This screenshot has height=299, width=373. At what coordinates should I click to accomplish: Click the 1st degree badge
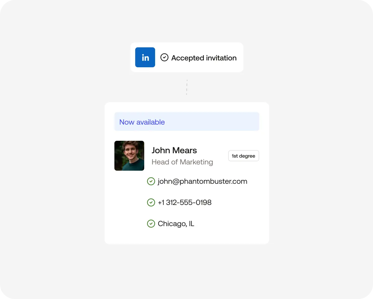coord(243,156)
